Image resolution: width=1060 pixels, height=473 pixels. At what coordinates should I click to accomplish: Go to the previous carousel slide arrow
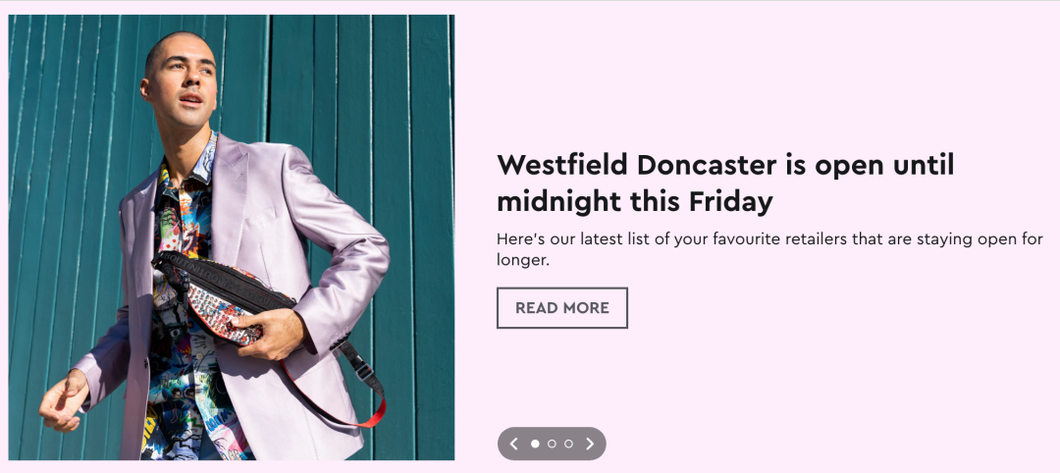click(513, 444)
